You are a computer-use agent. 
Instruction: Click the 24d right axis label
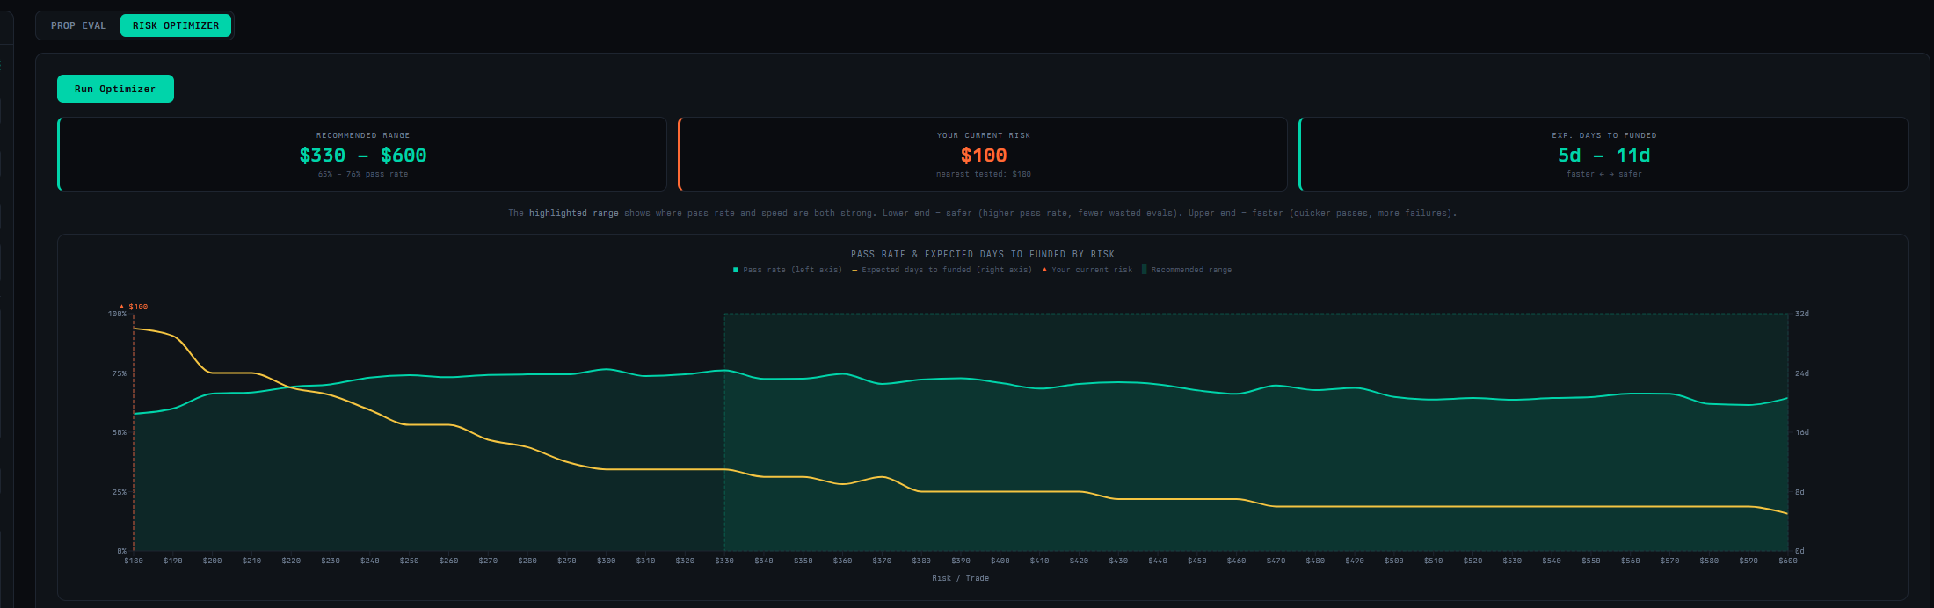coord(1802,373)
